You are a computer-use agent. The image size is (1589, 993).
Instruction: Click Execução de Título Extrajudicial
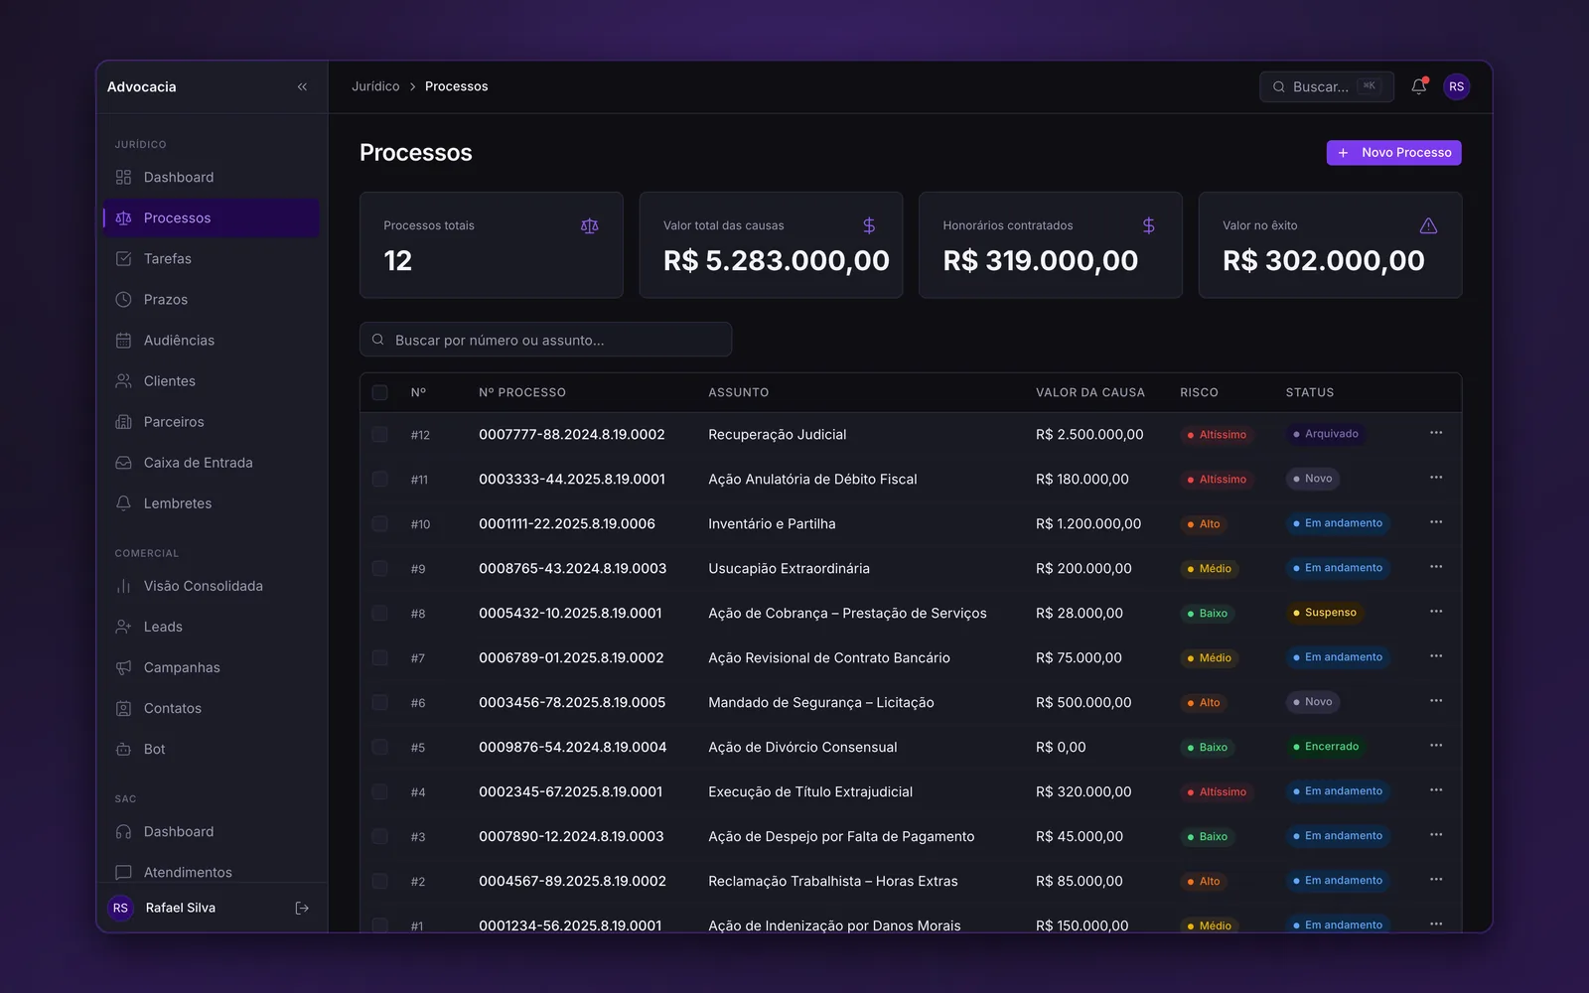pyautogui.click(x=810, y=791)
